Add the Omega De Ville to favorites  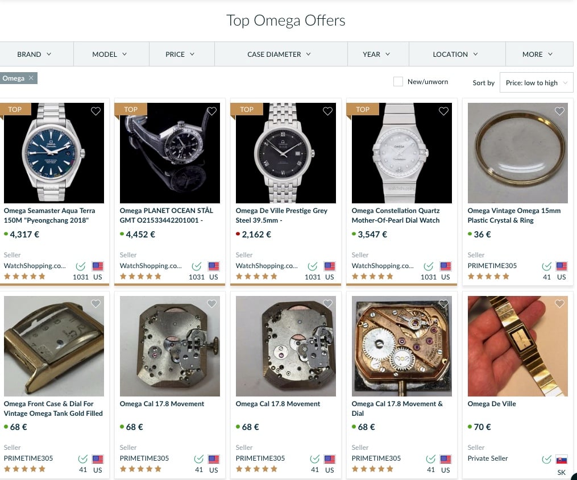pos(559,303)
